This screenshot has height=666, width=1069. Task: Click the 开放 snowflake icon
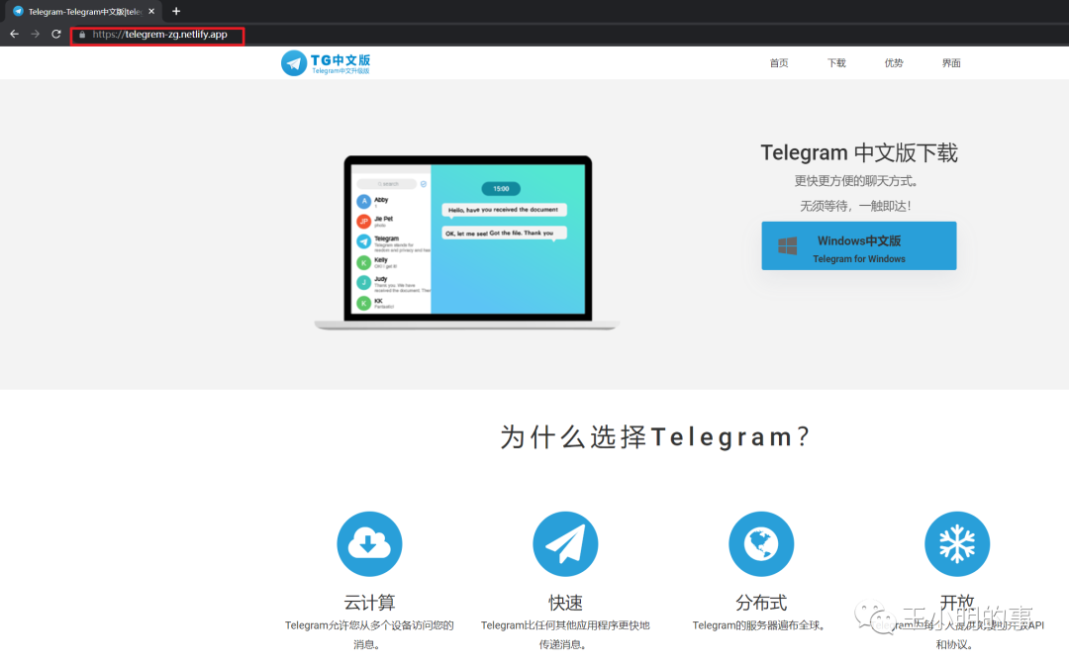957,544
